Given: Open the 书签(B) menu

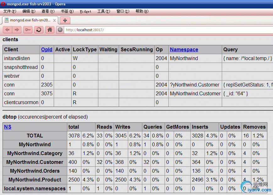Looking at the screenshot, I should click(x=67, y=11).
